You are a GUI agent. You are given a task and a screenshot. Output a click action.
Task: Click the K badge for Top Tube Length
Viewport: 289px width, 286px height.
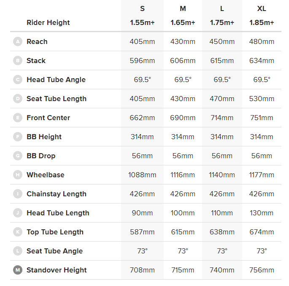coord(18,232)
